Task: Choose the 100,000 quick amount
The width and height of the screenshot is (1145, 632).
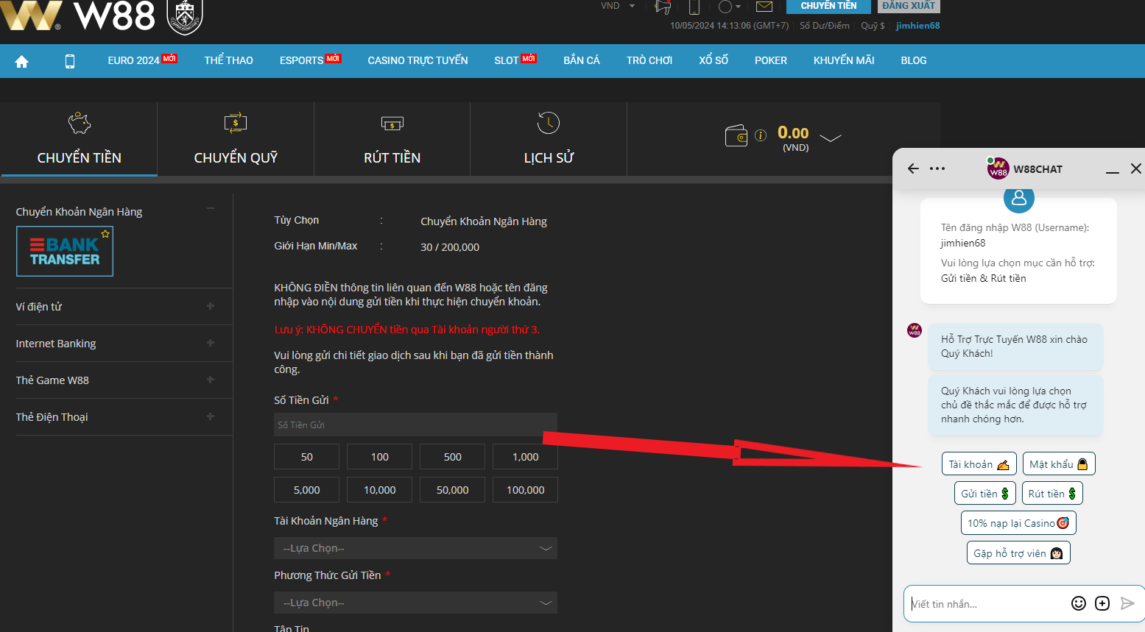Action: pos(525,490)
